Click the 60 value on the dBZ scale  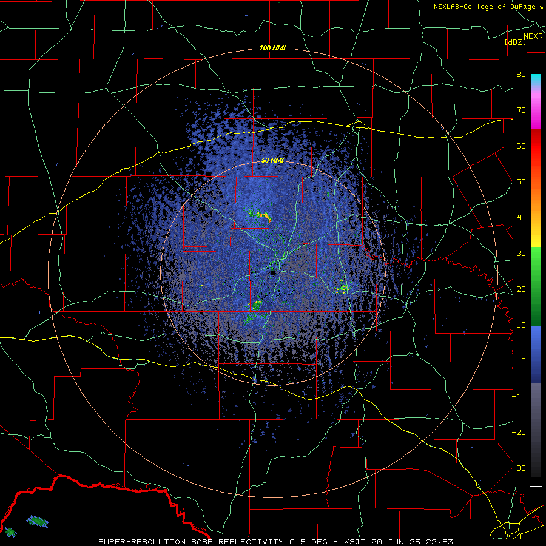[521, 146]
